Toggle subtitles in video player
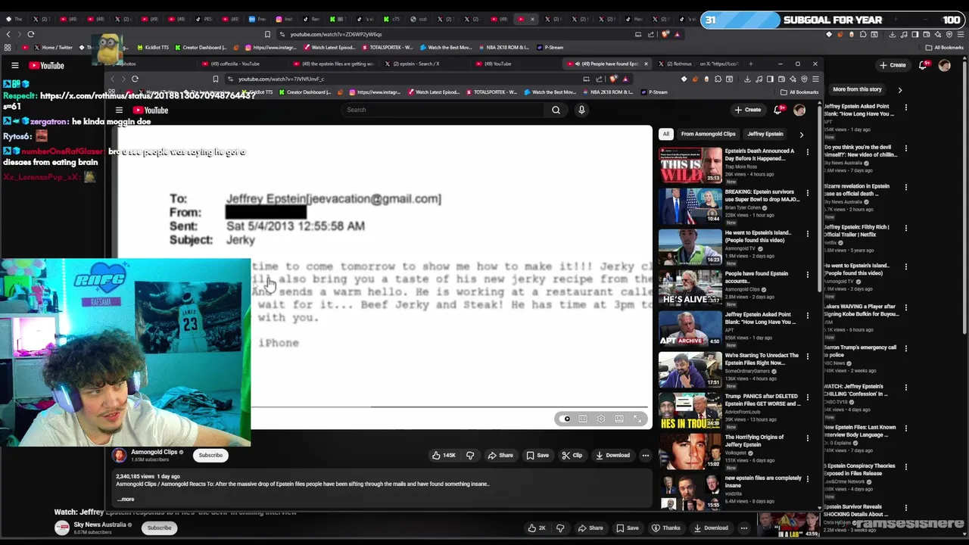 (x=583, y=419)
